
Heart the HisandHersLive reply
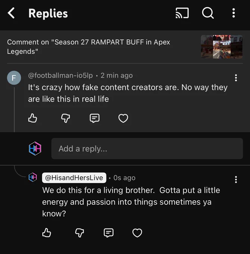137,233
